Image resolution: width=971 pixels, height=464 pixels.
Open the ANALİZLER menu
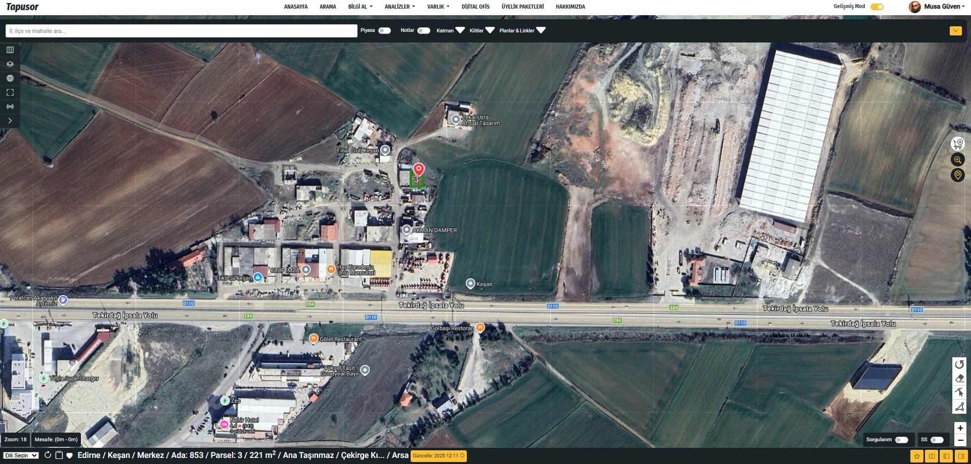click(400, 7)
